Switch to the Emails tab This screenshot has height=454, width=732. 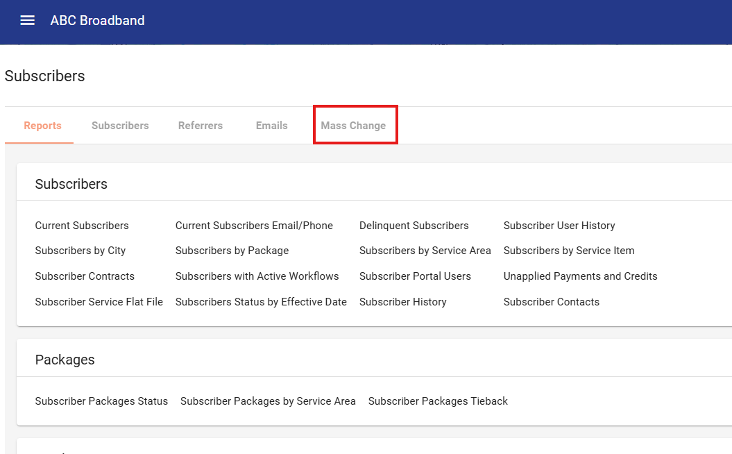[x=271, y=126]
